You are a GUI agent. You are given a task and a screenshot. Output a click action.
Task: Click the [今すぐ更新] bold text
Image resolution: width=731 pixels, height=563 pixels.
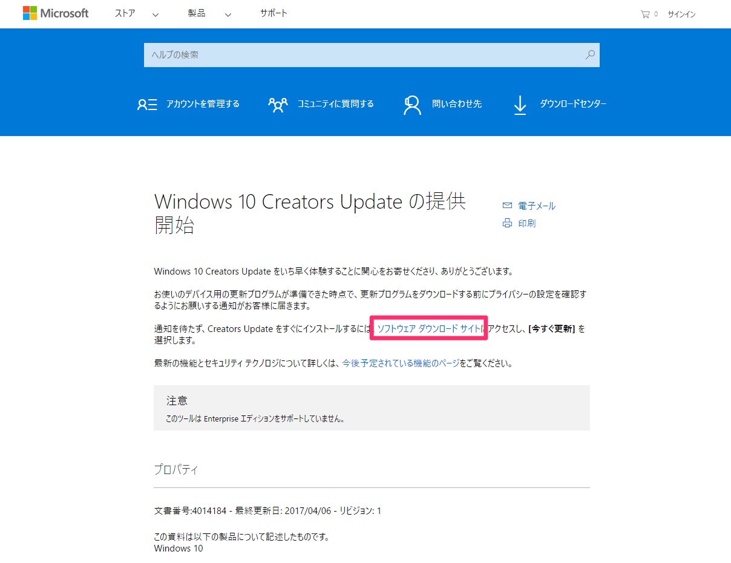point(551,329)
